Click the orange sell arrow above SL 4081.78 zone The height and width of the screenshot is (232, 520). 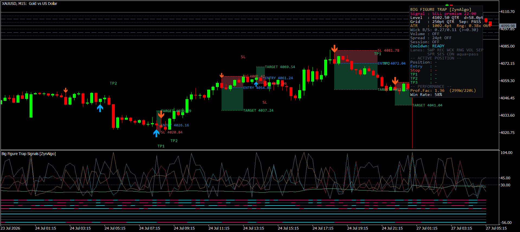(x=334, y=49)
